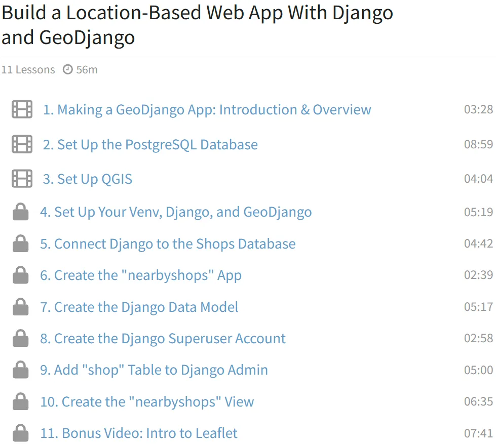The height and width of the screenshot is (444, 496).
Task: Open Set Up the PostgreSQL Database lesson
Action: click(x=150, y=145)
